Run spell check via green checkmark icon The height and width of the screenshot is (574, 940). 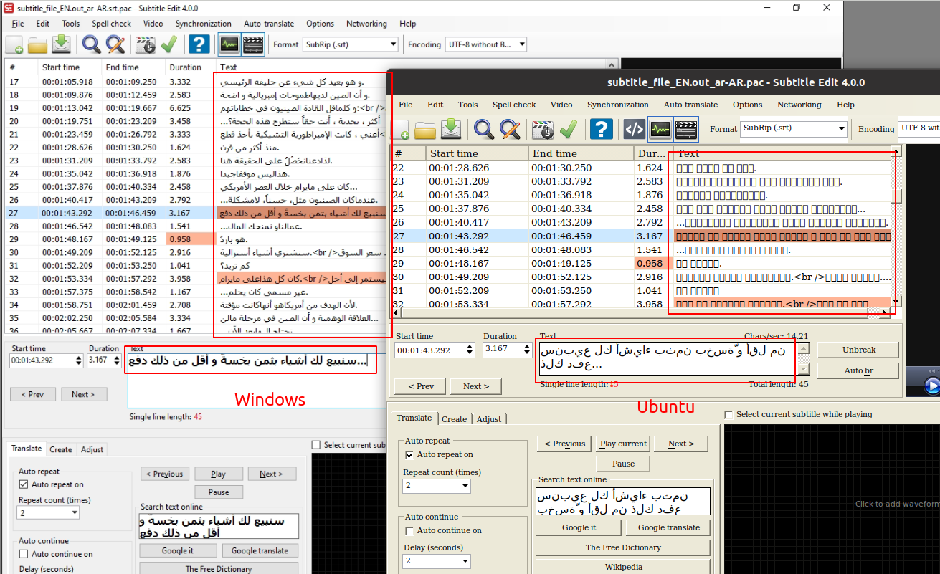point(569,129)
